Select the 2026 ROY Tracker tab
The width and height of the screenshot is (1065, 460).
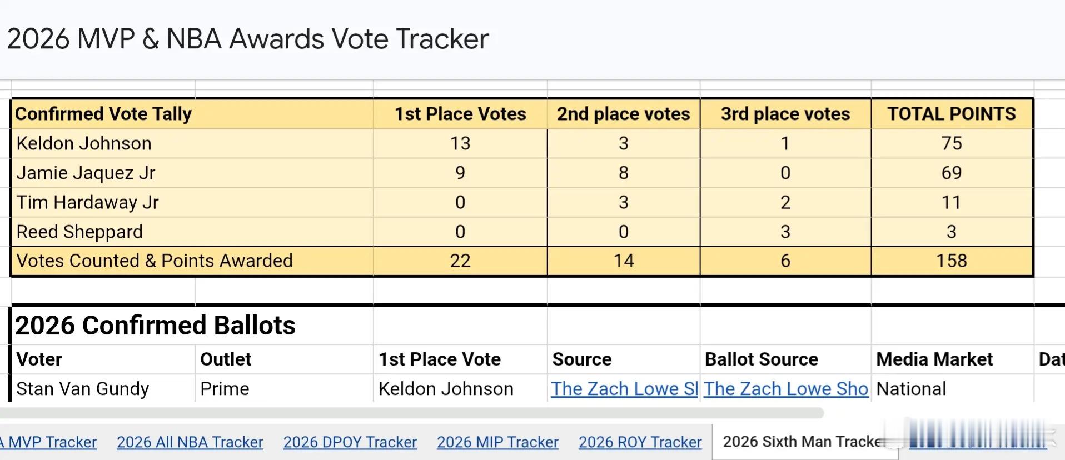[x=640, y=442]
